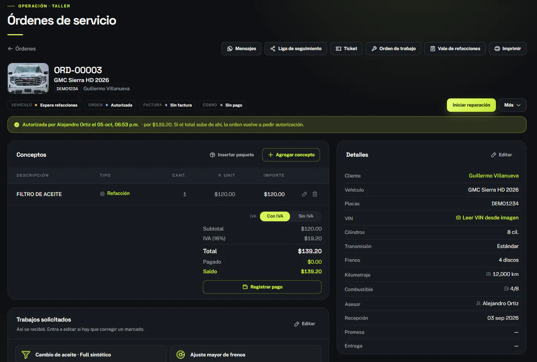Viewport: 537px width, 362px height.
Task: Open client Guillermo Villanueva link
Action: pos(494,176)
